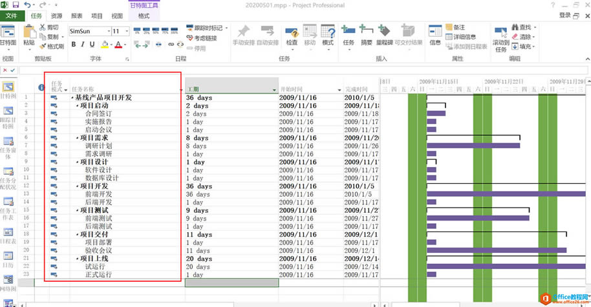Indent task with right green arrow
591x307 pixels.
147,45
